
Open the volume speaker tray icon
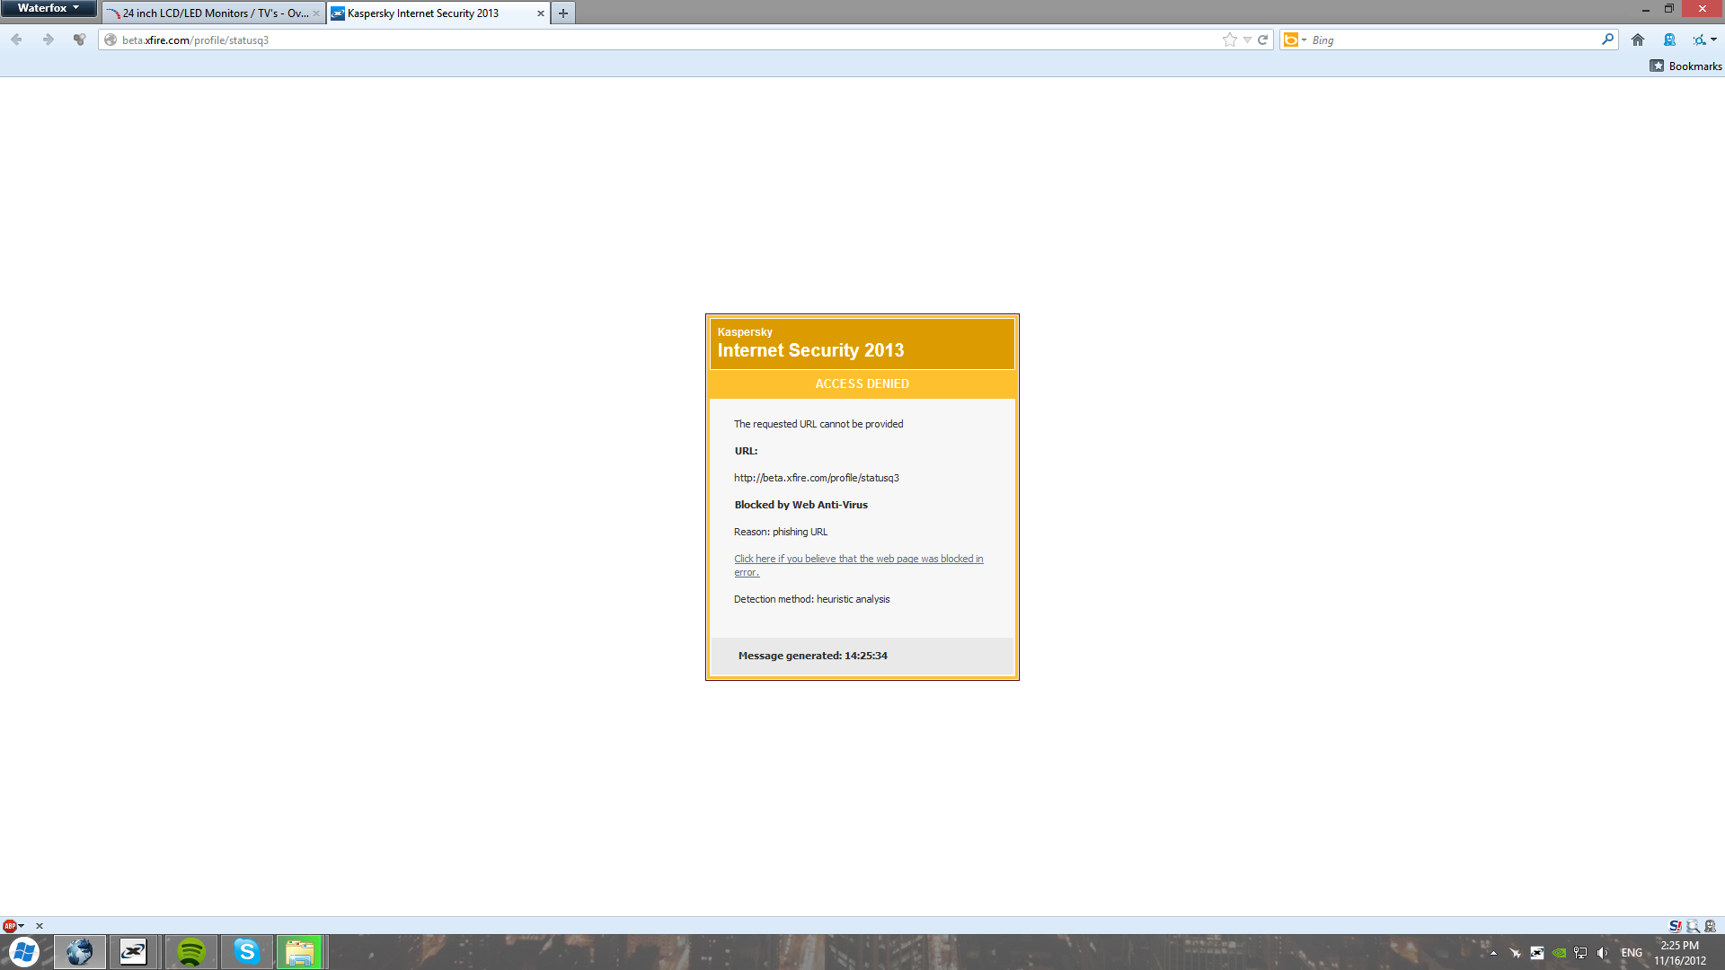1603,953
